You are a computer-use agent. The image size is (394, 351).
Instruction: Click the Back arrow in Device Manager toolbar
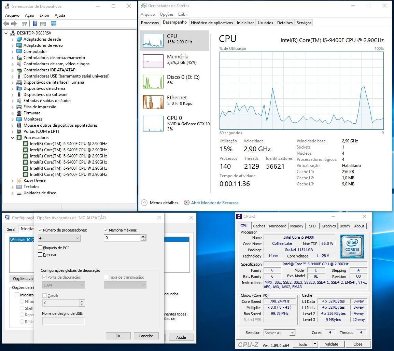click(x=6, y=24)
